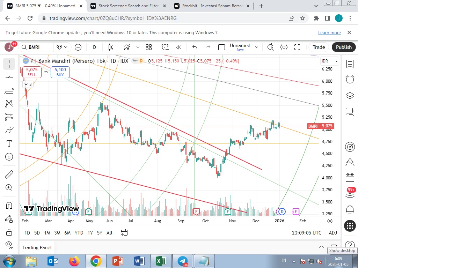Expand the Unnamed layout dropdown arrow
The width and height of the screenshot is (475, 268).
[257, 47]
